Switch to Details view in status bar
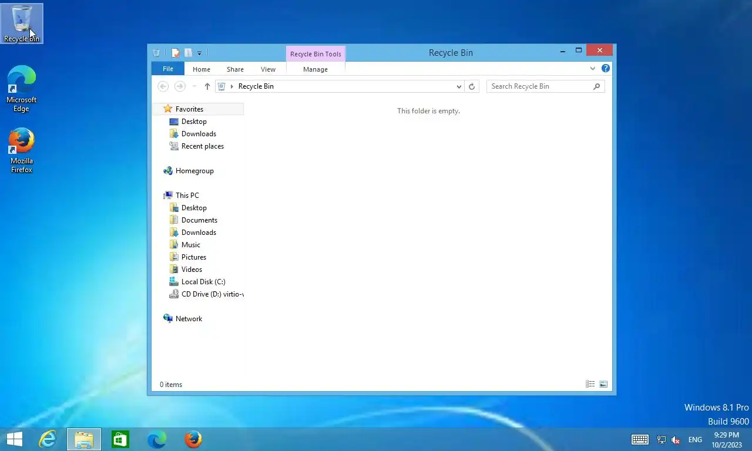This screenshot has width=752, height=451. [590, 384]
